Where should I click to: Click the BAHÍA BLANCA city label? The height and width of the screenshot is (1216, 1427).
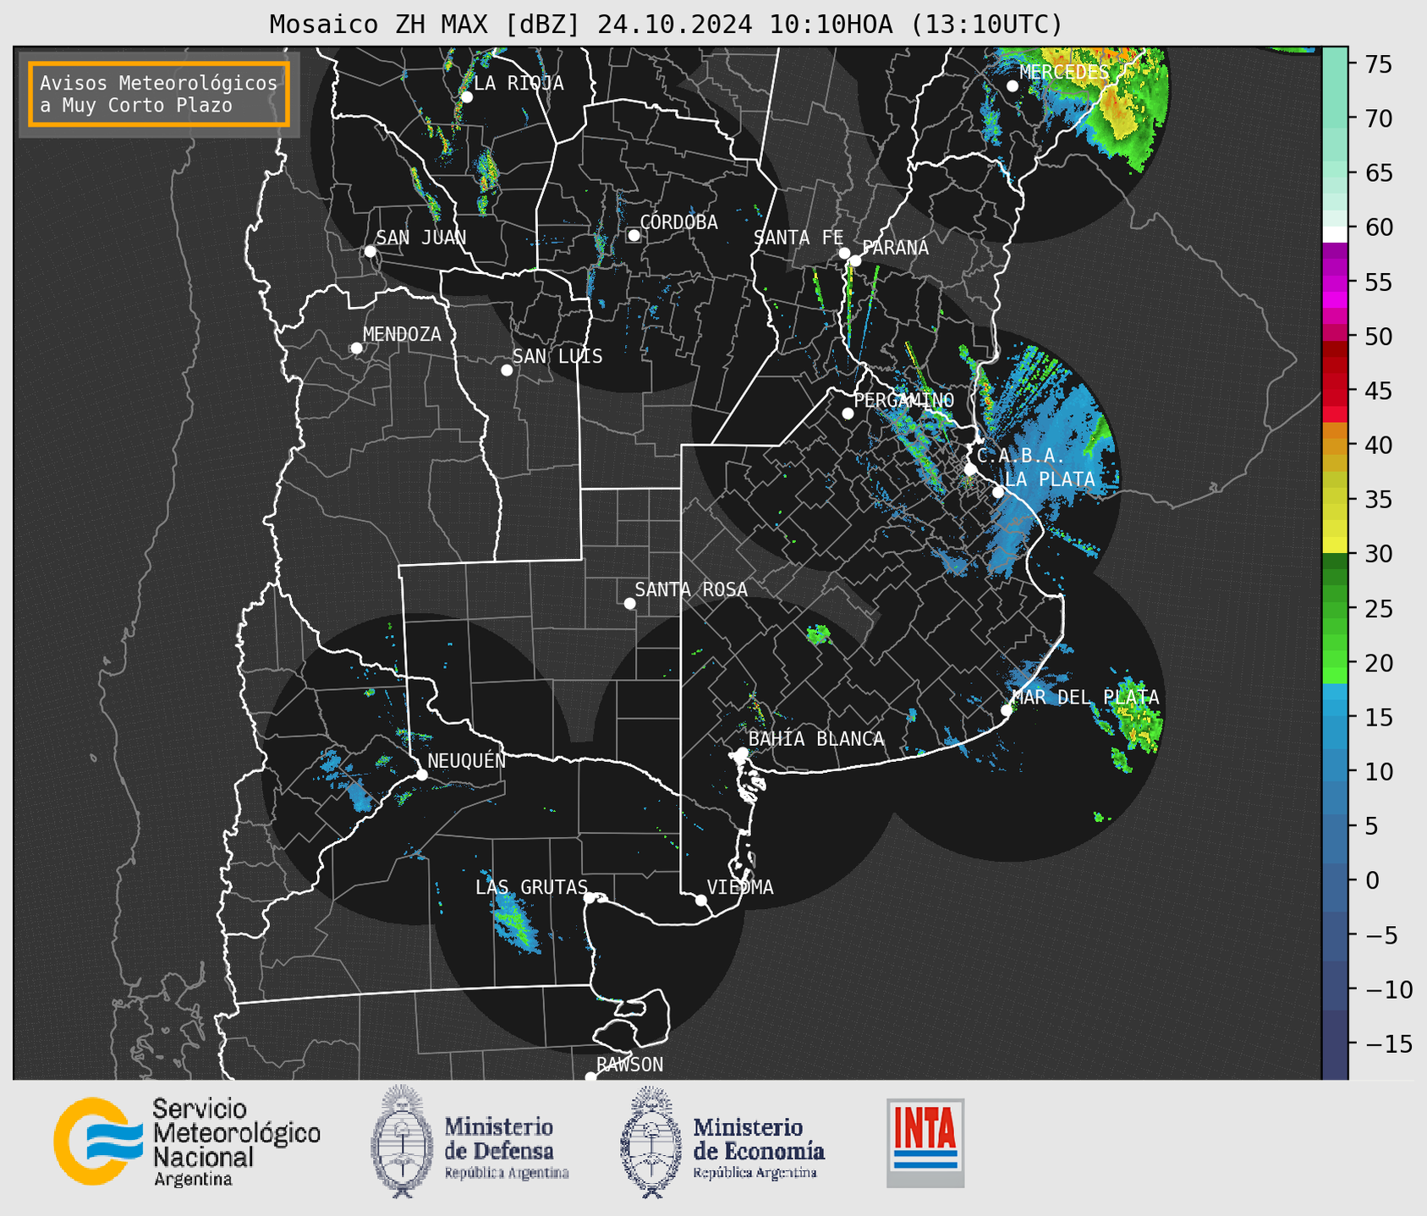(x=816, y=739)
